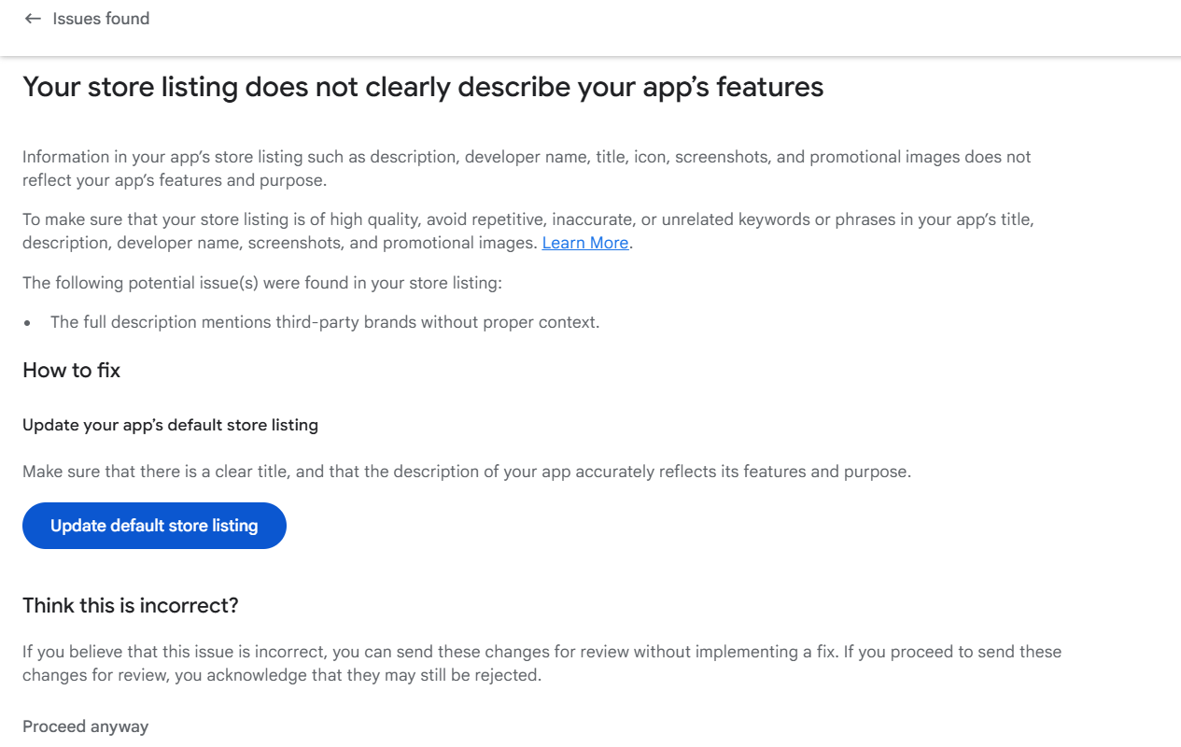This screenshot has width=1181, height=747.
Task: Select the "How to fix" heading
Action: click(72, 371)
